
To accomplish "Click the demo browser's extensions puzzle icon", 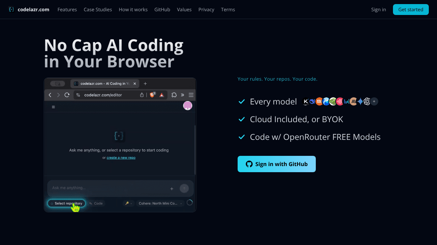I will click(174, 95).
